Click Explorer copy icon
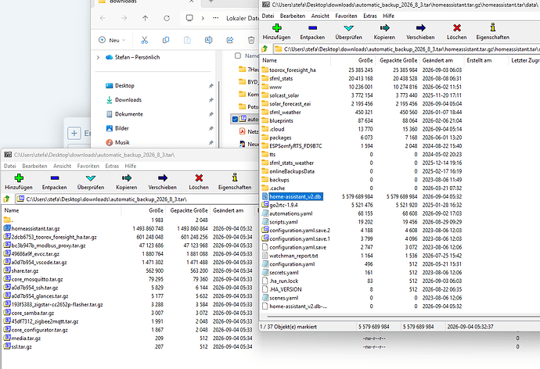Screen dimensions: 540x369 pyautogui.click(x=166, y=40)
